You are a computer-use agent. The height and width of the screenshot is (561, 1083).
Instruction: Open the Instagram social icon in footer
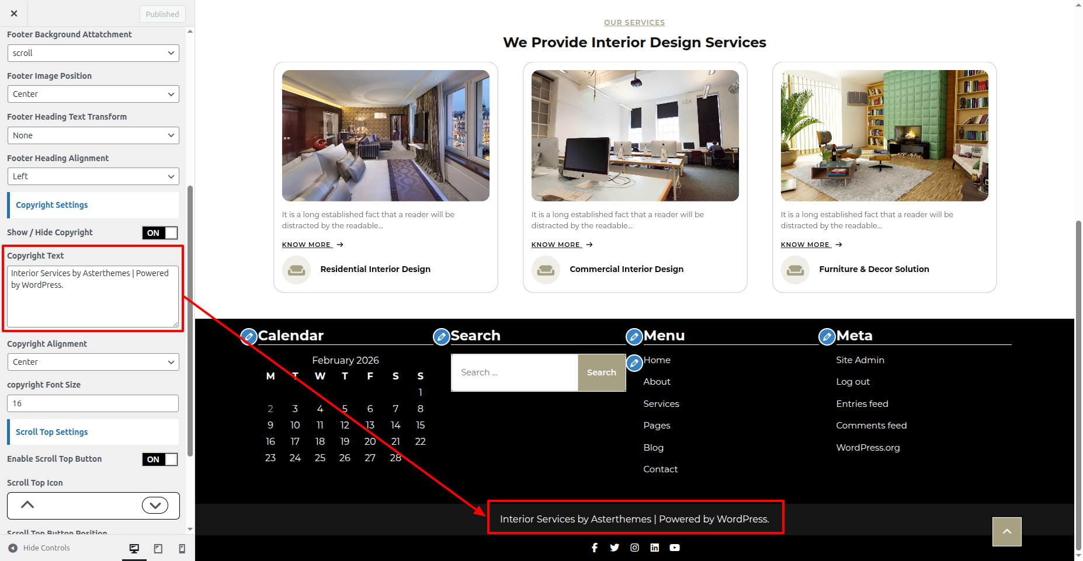click(x=634, y=548)
